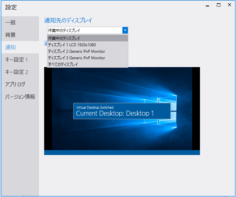This screenshot has width=236, height=197.
Task: Switch to the 背景 tab
Action: [x=20, y=35]
